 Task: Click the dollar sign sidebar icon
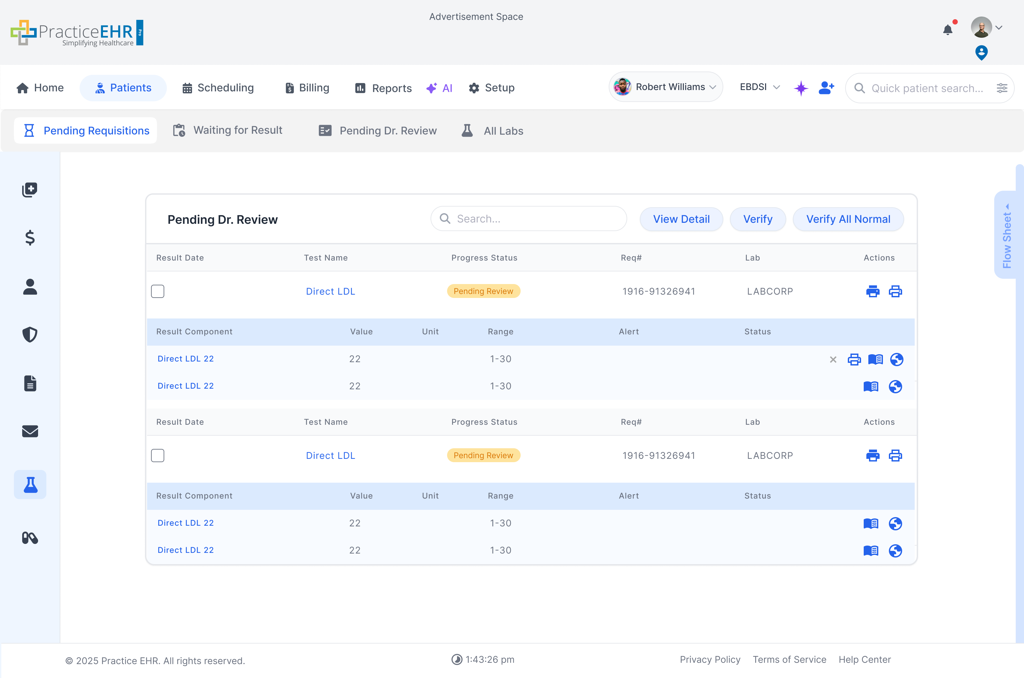tap(30, 237)
